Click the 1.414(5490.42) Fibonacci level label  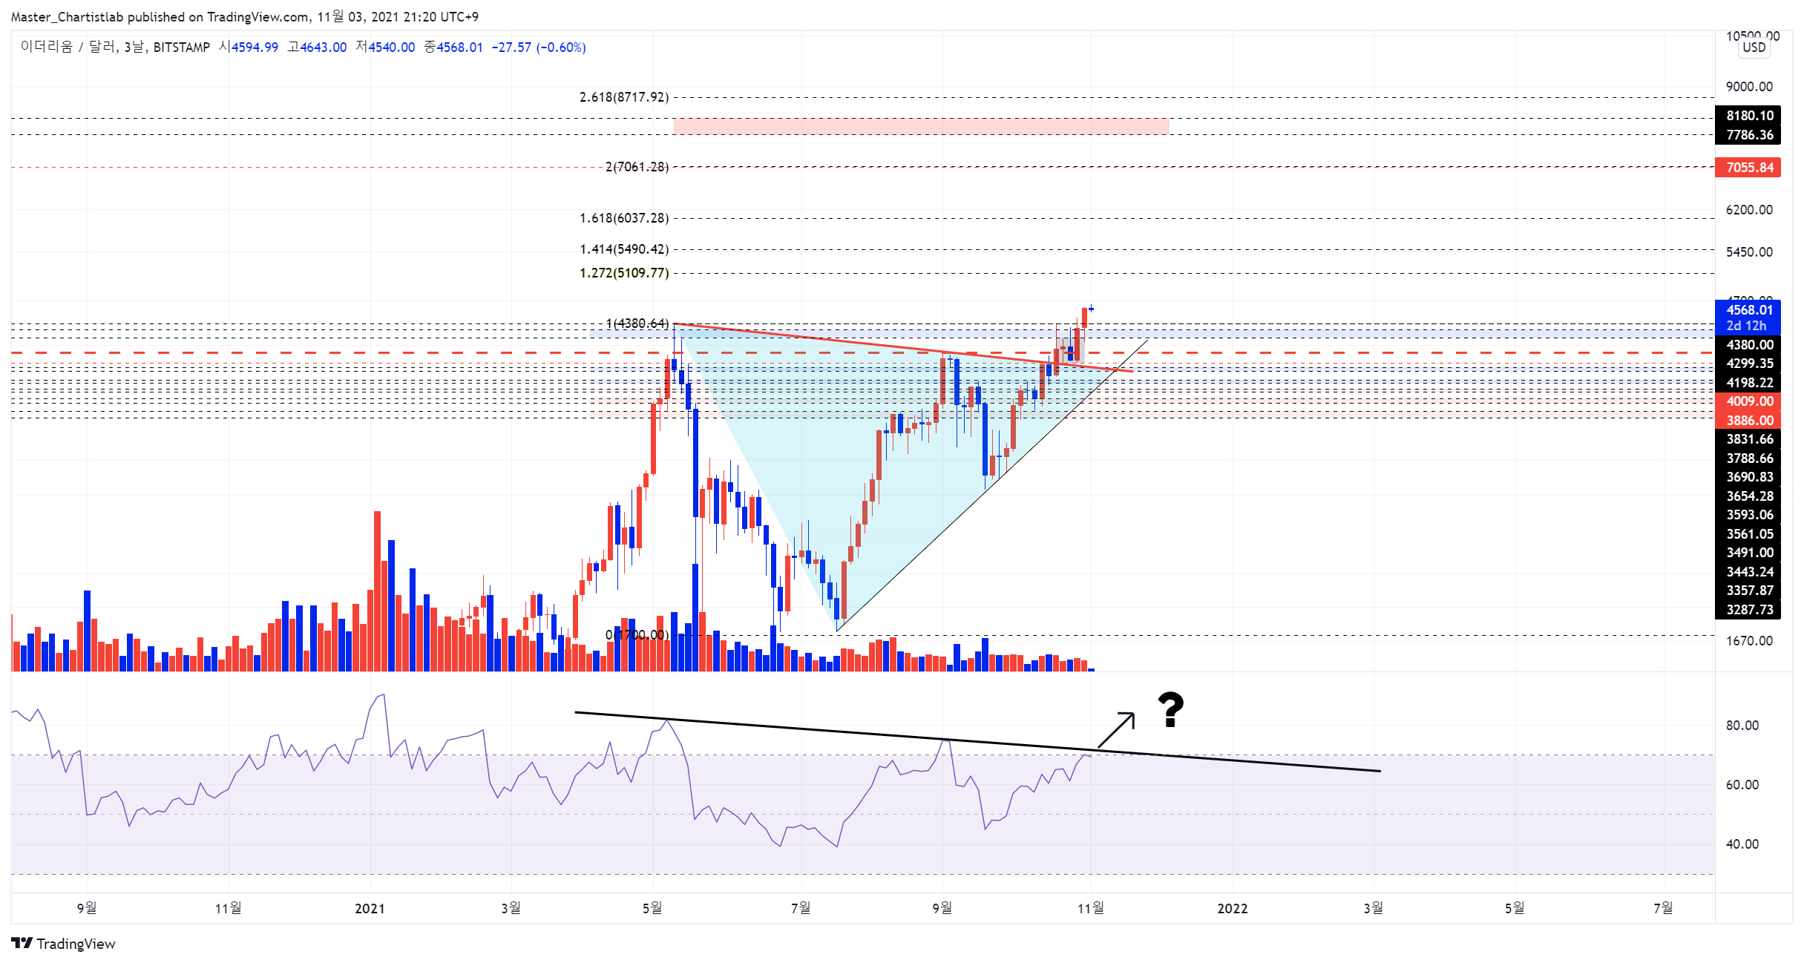coord(624,249)
